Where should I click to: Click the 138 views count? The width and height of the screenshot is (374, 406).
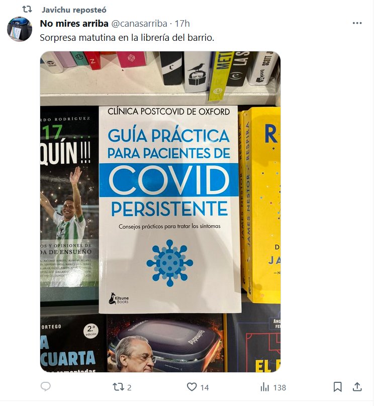click(x=279, y=388)
